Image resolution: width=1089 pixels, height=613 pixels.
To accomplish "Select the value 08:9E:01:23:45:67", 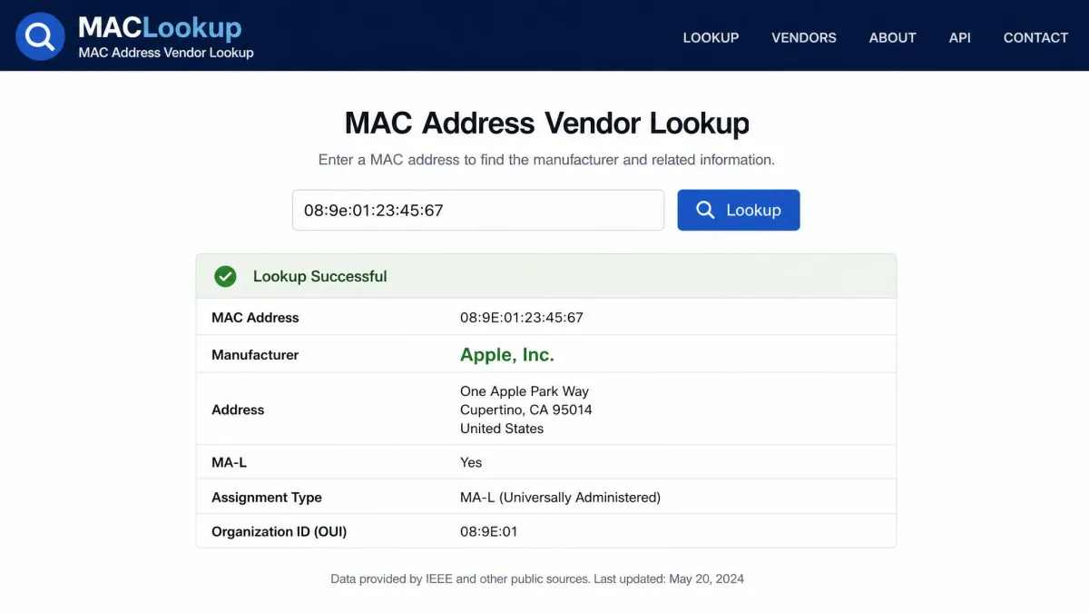I will 522,318.
